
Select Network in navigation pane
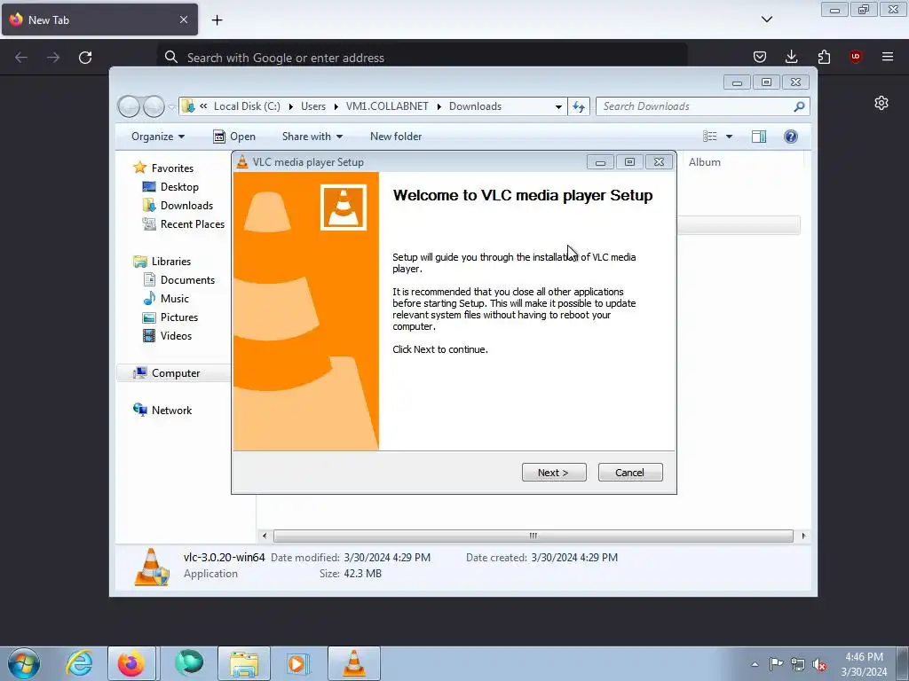171,411
